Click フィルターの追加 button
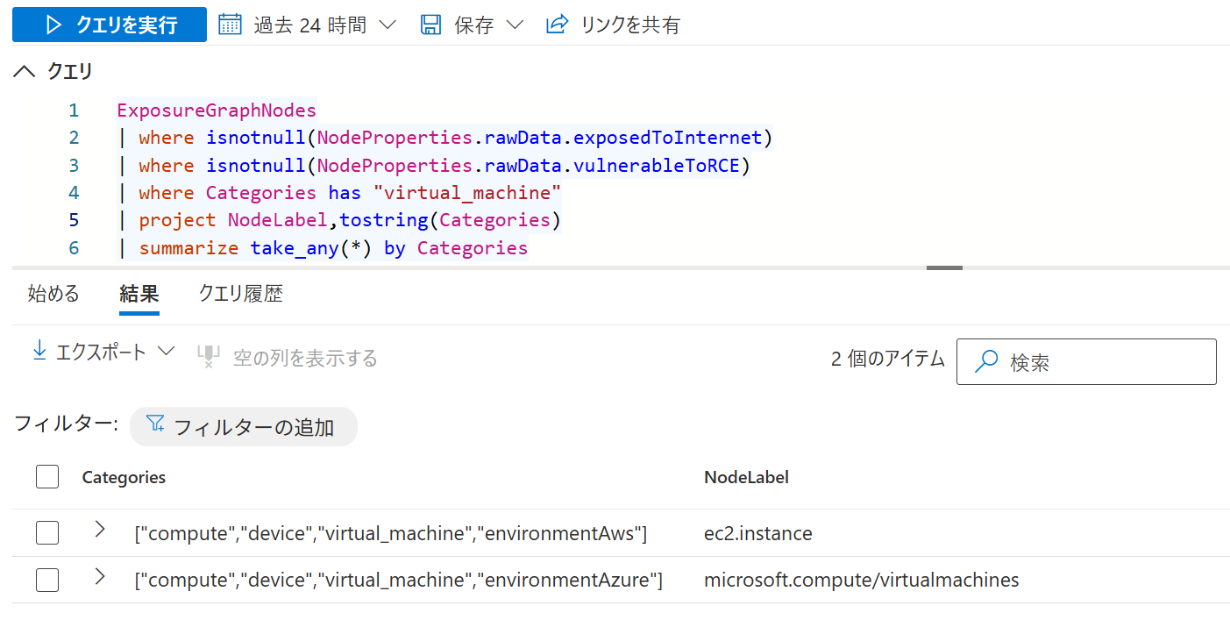1230x627 pixels. coord(244,427)
